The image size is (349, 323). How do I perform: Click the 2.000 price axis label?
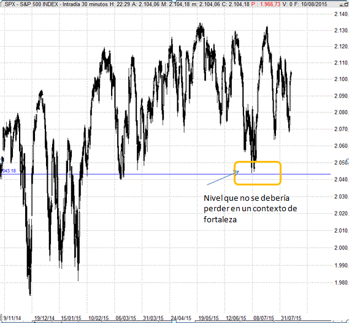coord(341,248)
